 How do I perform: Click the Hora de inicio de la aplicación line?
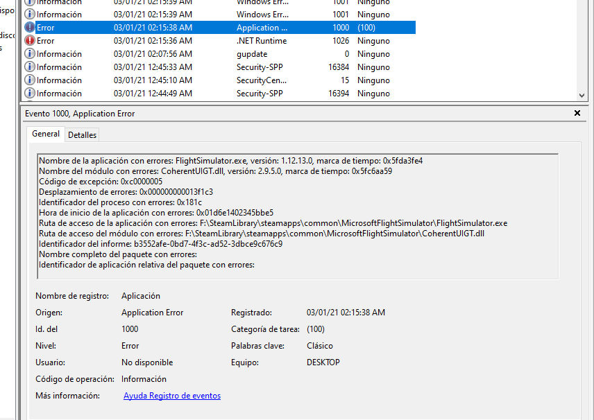[x=156, y=213]
